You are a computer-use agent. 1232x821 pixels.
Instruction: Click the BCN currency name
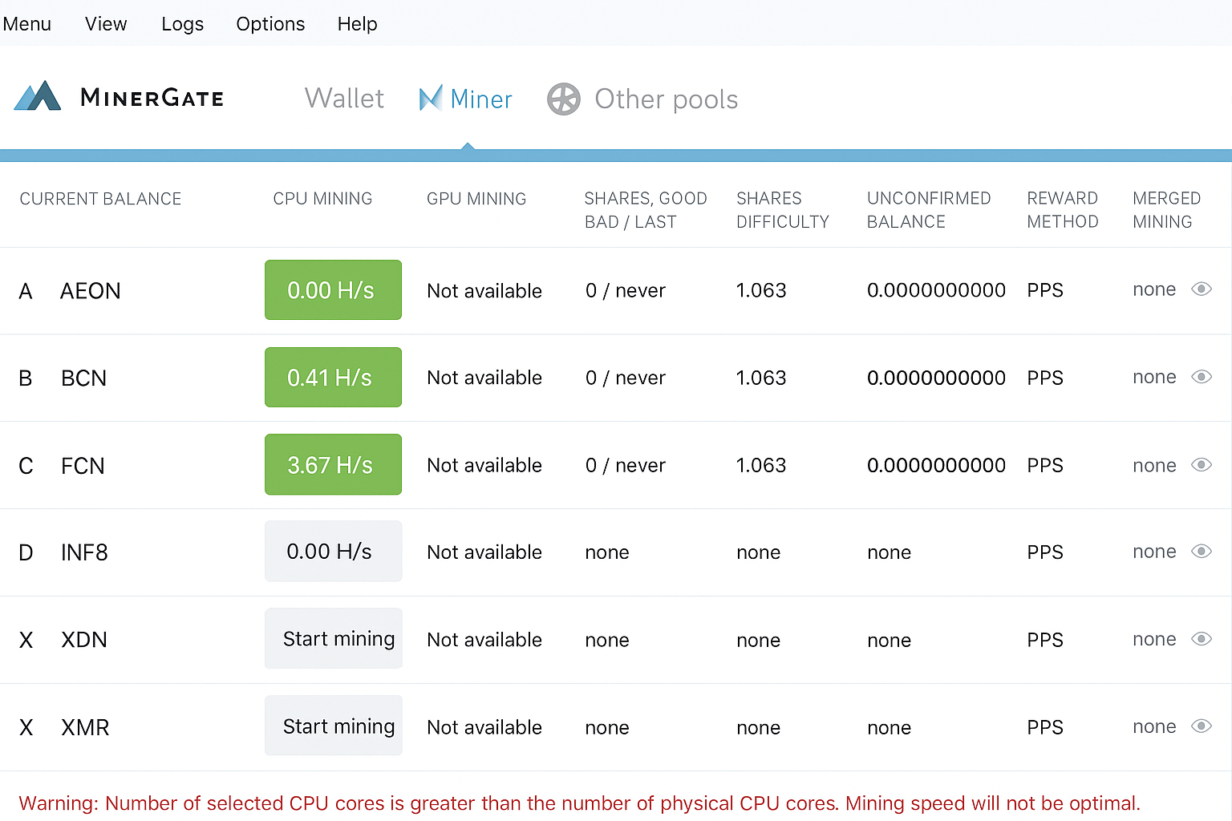[x=84, y=378]
